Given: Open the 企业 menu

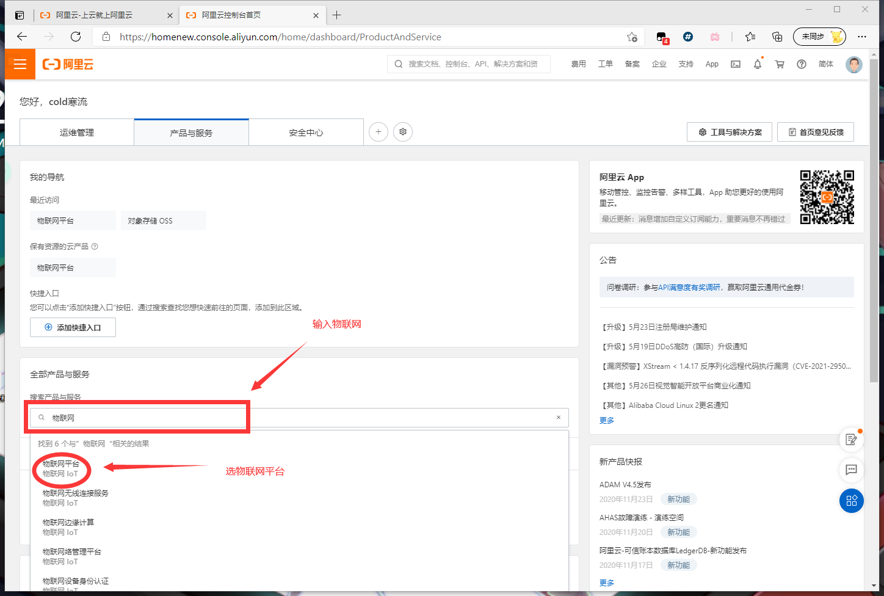Looking at the screenshot, I should click(659, 64).
